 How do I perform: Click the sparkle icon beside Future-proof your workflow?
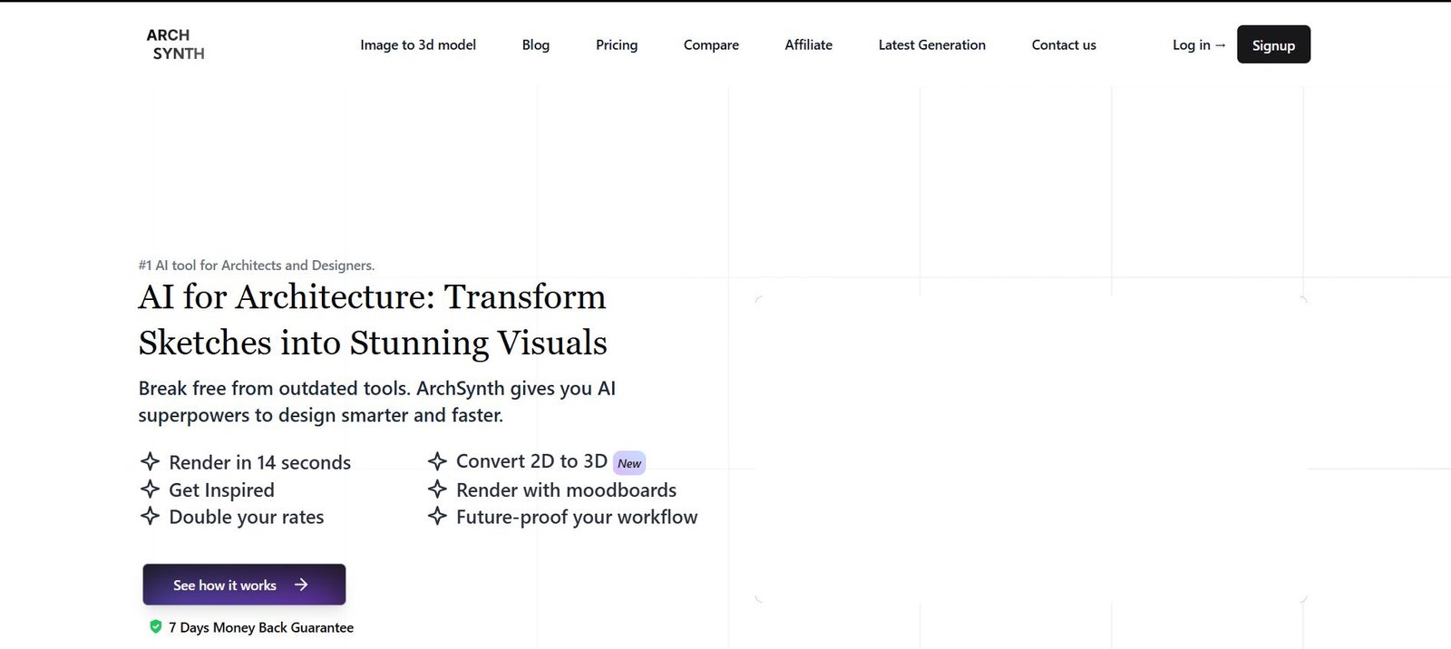click(439, 517)
